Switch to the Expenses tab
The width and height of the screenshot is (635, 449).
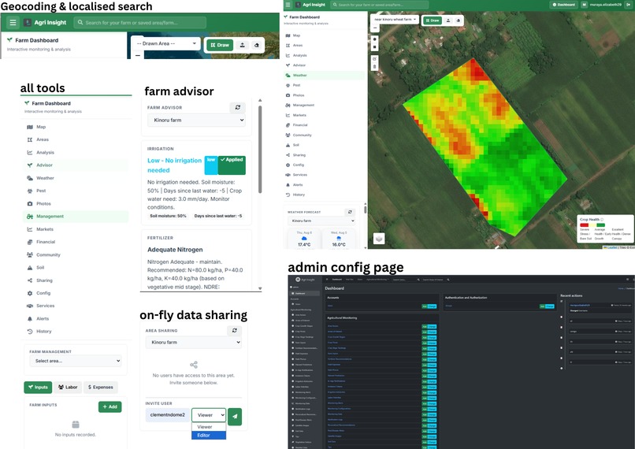[100, 388]
